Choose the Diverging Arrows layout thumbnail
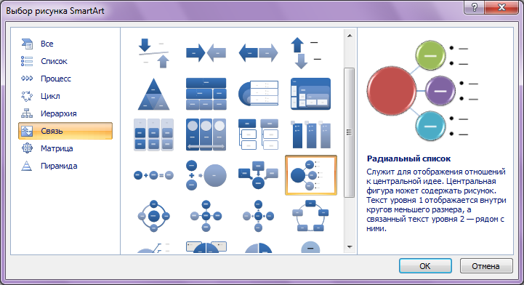 coord(258,53)
